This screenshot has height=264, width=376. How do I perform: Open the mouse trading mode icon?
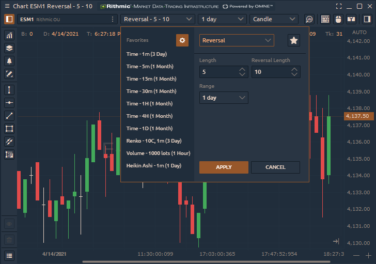pos(339,19)
